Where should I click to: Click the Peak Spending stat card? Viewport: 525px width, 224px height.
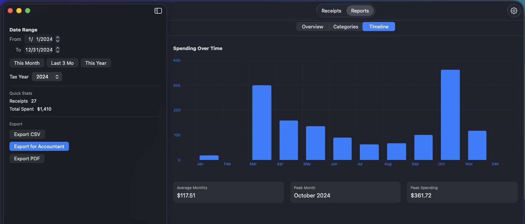462,192
